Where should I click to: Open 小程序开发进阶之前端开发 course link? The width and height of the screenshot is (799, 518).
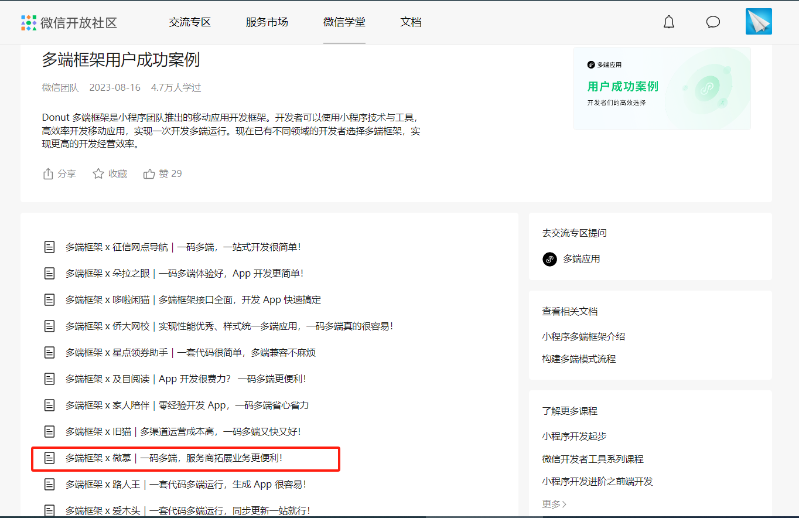point(597,482)
